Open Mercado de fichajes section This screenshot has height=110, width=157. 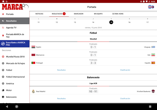[15, 63]
